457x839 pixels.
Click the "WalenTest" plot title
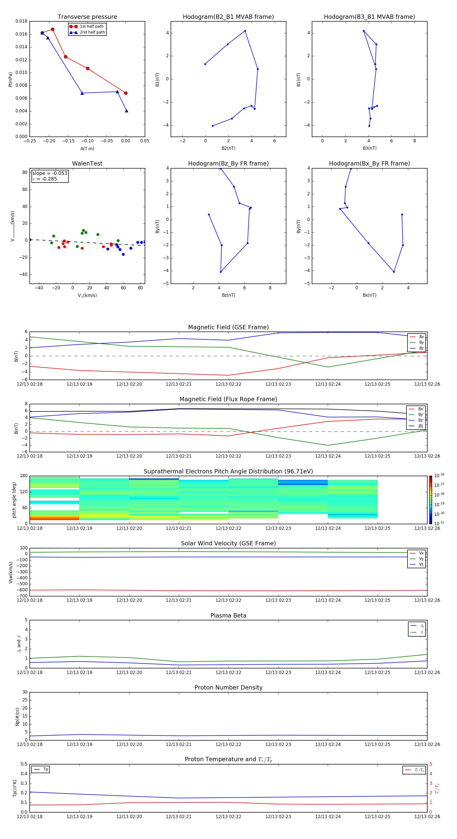[x=87, y=163]
